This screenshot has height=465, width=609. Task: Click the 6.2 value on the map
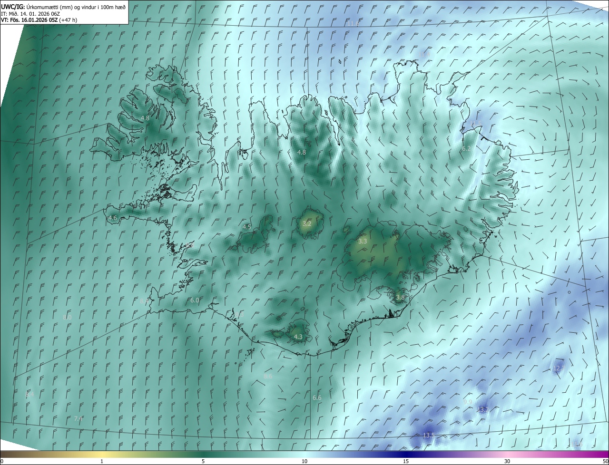tap(467, 149)
